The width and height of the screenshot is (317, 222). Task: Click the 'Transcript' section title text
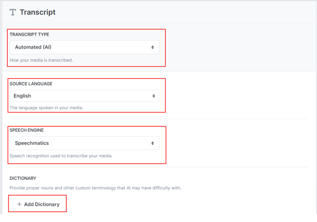(x=37, y=12)
